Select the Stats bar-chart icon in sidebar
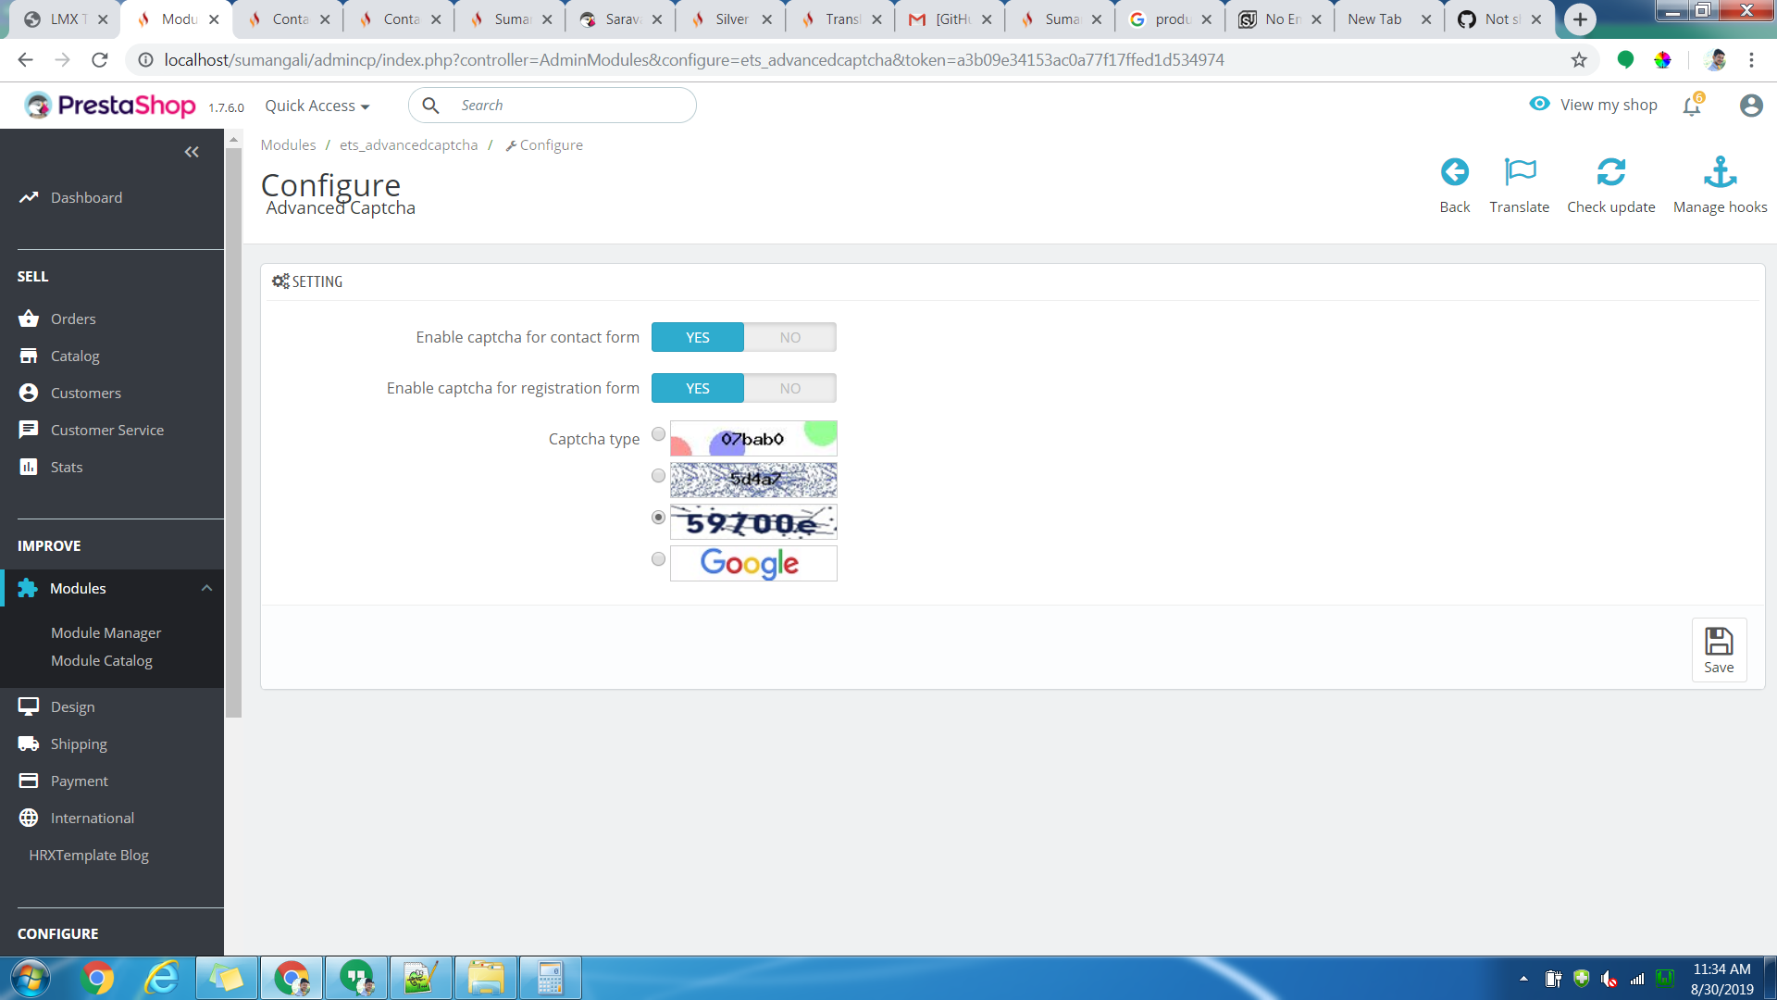The height and width of the screenshot is (1000, 1777). [x=29, y=467]
